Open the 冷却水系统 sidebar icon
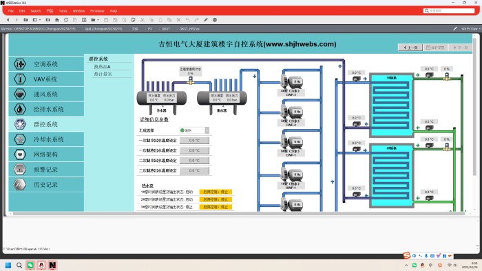This screenshot has height=271, width=482. (20, 139)
